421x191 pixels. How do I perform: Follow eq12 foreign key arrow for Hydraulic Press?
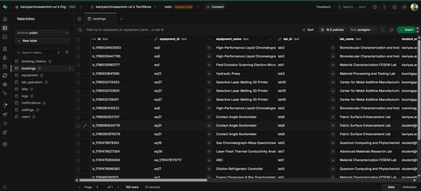208,74
